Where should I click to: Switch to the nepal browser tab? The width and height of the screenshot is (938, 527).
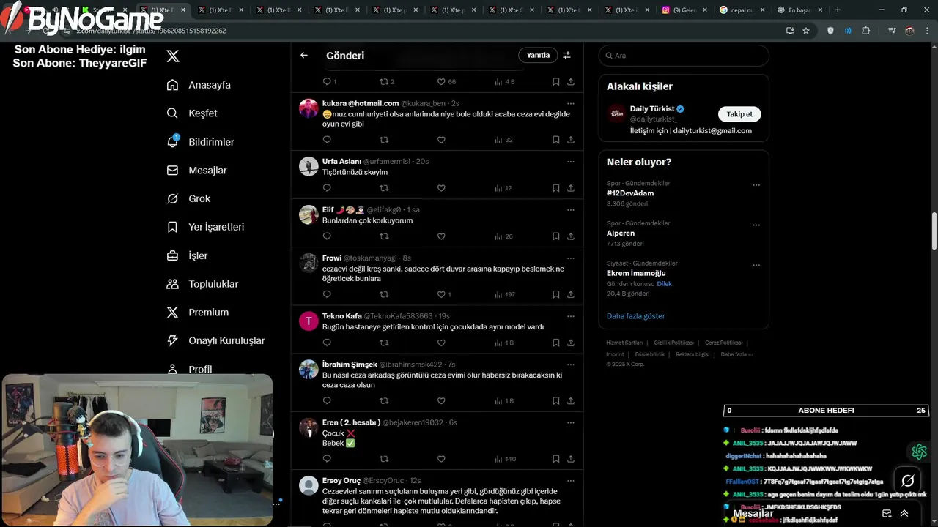742,10
